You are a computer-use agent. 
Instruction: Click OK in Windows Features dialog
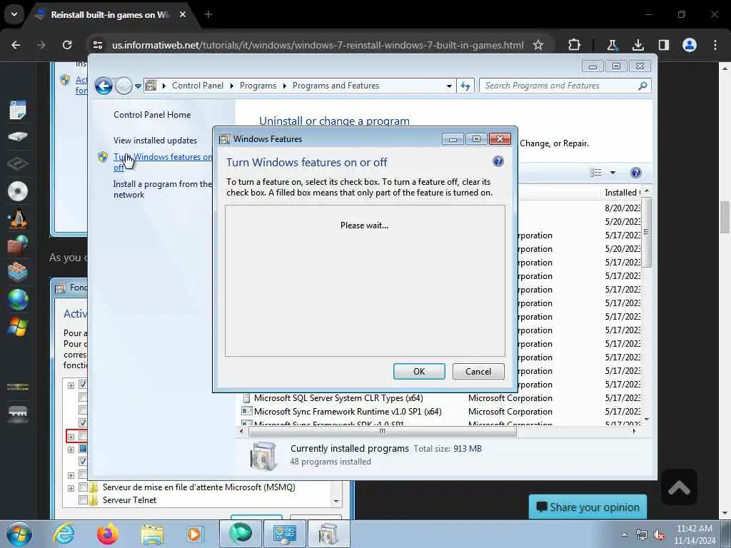[419, 371]
